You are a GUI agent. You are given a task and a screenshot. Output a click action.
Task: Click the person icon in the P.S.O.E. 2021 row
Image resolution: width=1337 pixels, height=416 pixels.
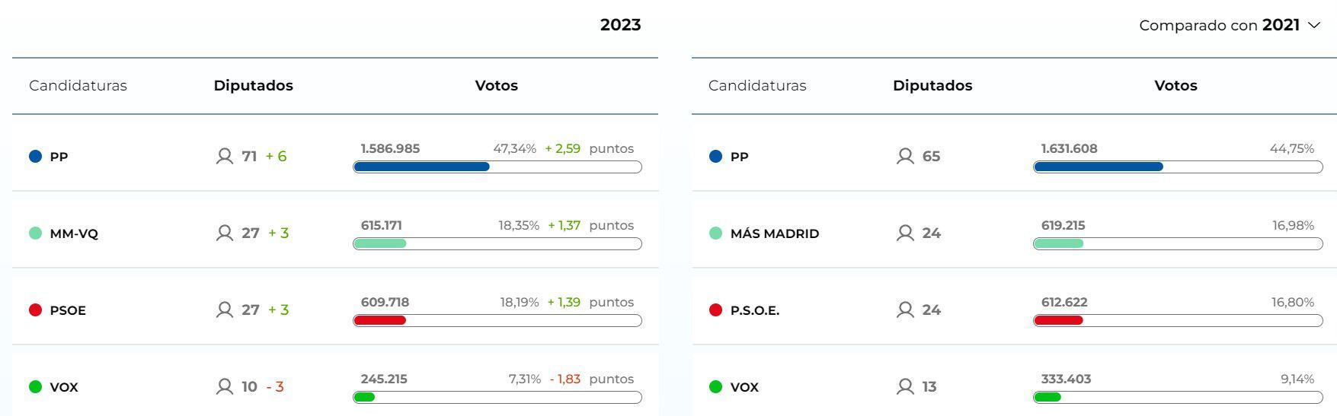[905, 310]
